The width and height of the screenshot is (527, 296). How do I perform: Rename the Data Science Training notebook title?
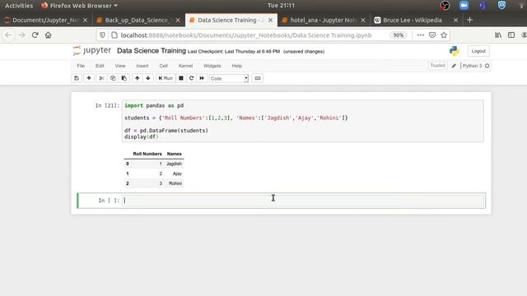152,51
